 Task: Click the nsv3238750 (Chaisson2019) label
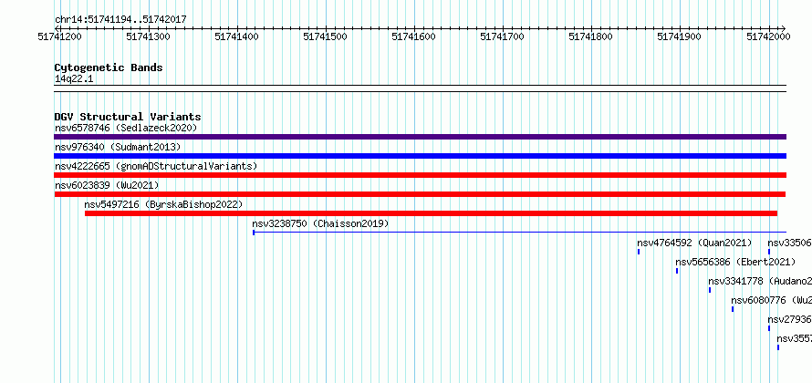click(320, 223)
